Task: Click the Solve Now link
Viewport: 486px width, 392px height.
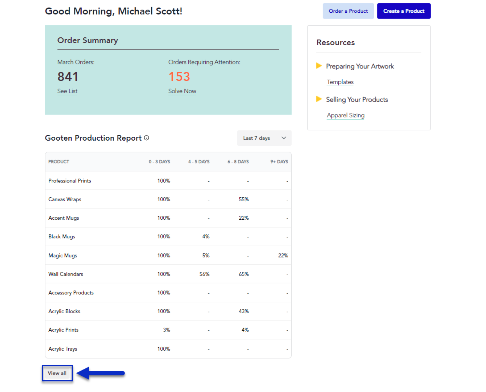Action: click(182, 91)
